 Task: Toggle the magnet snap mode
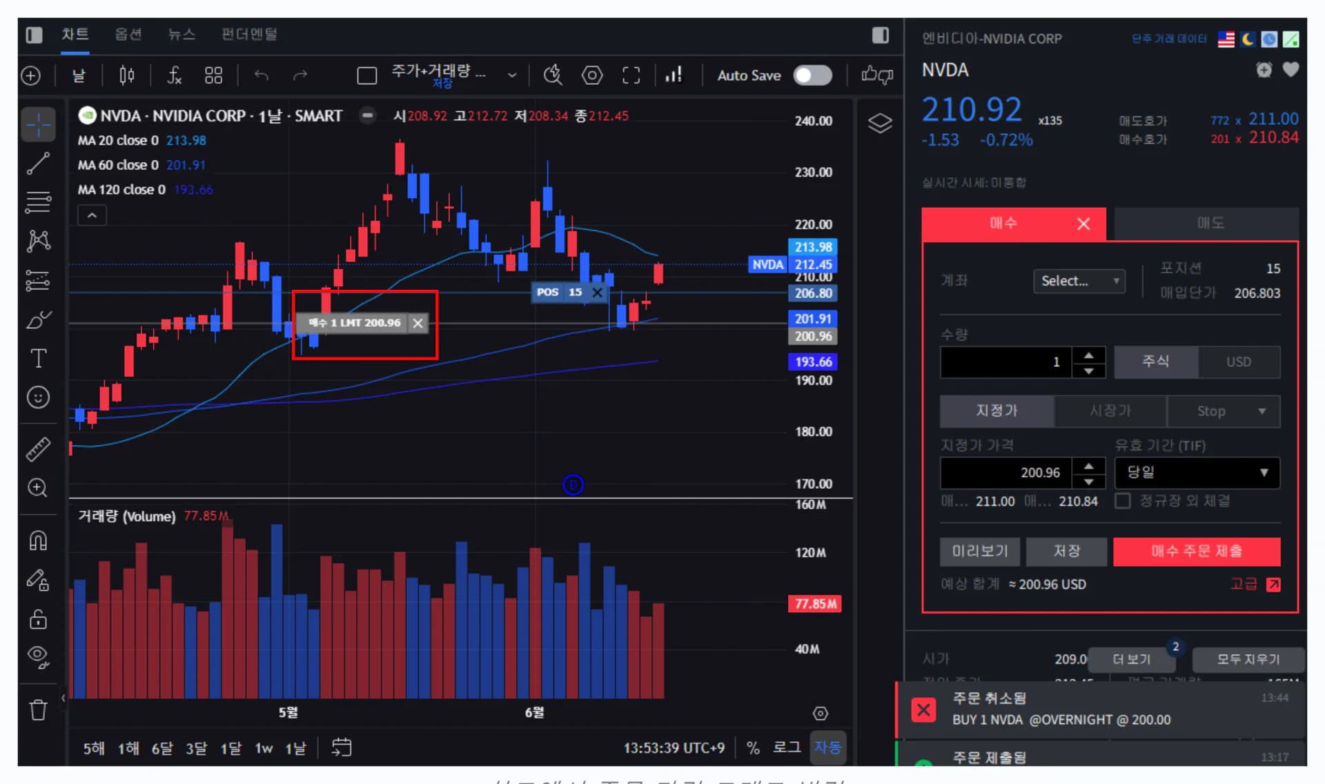[39, 540]
